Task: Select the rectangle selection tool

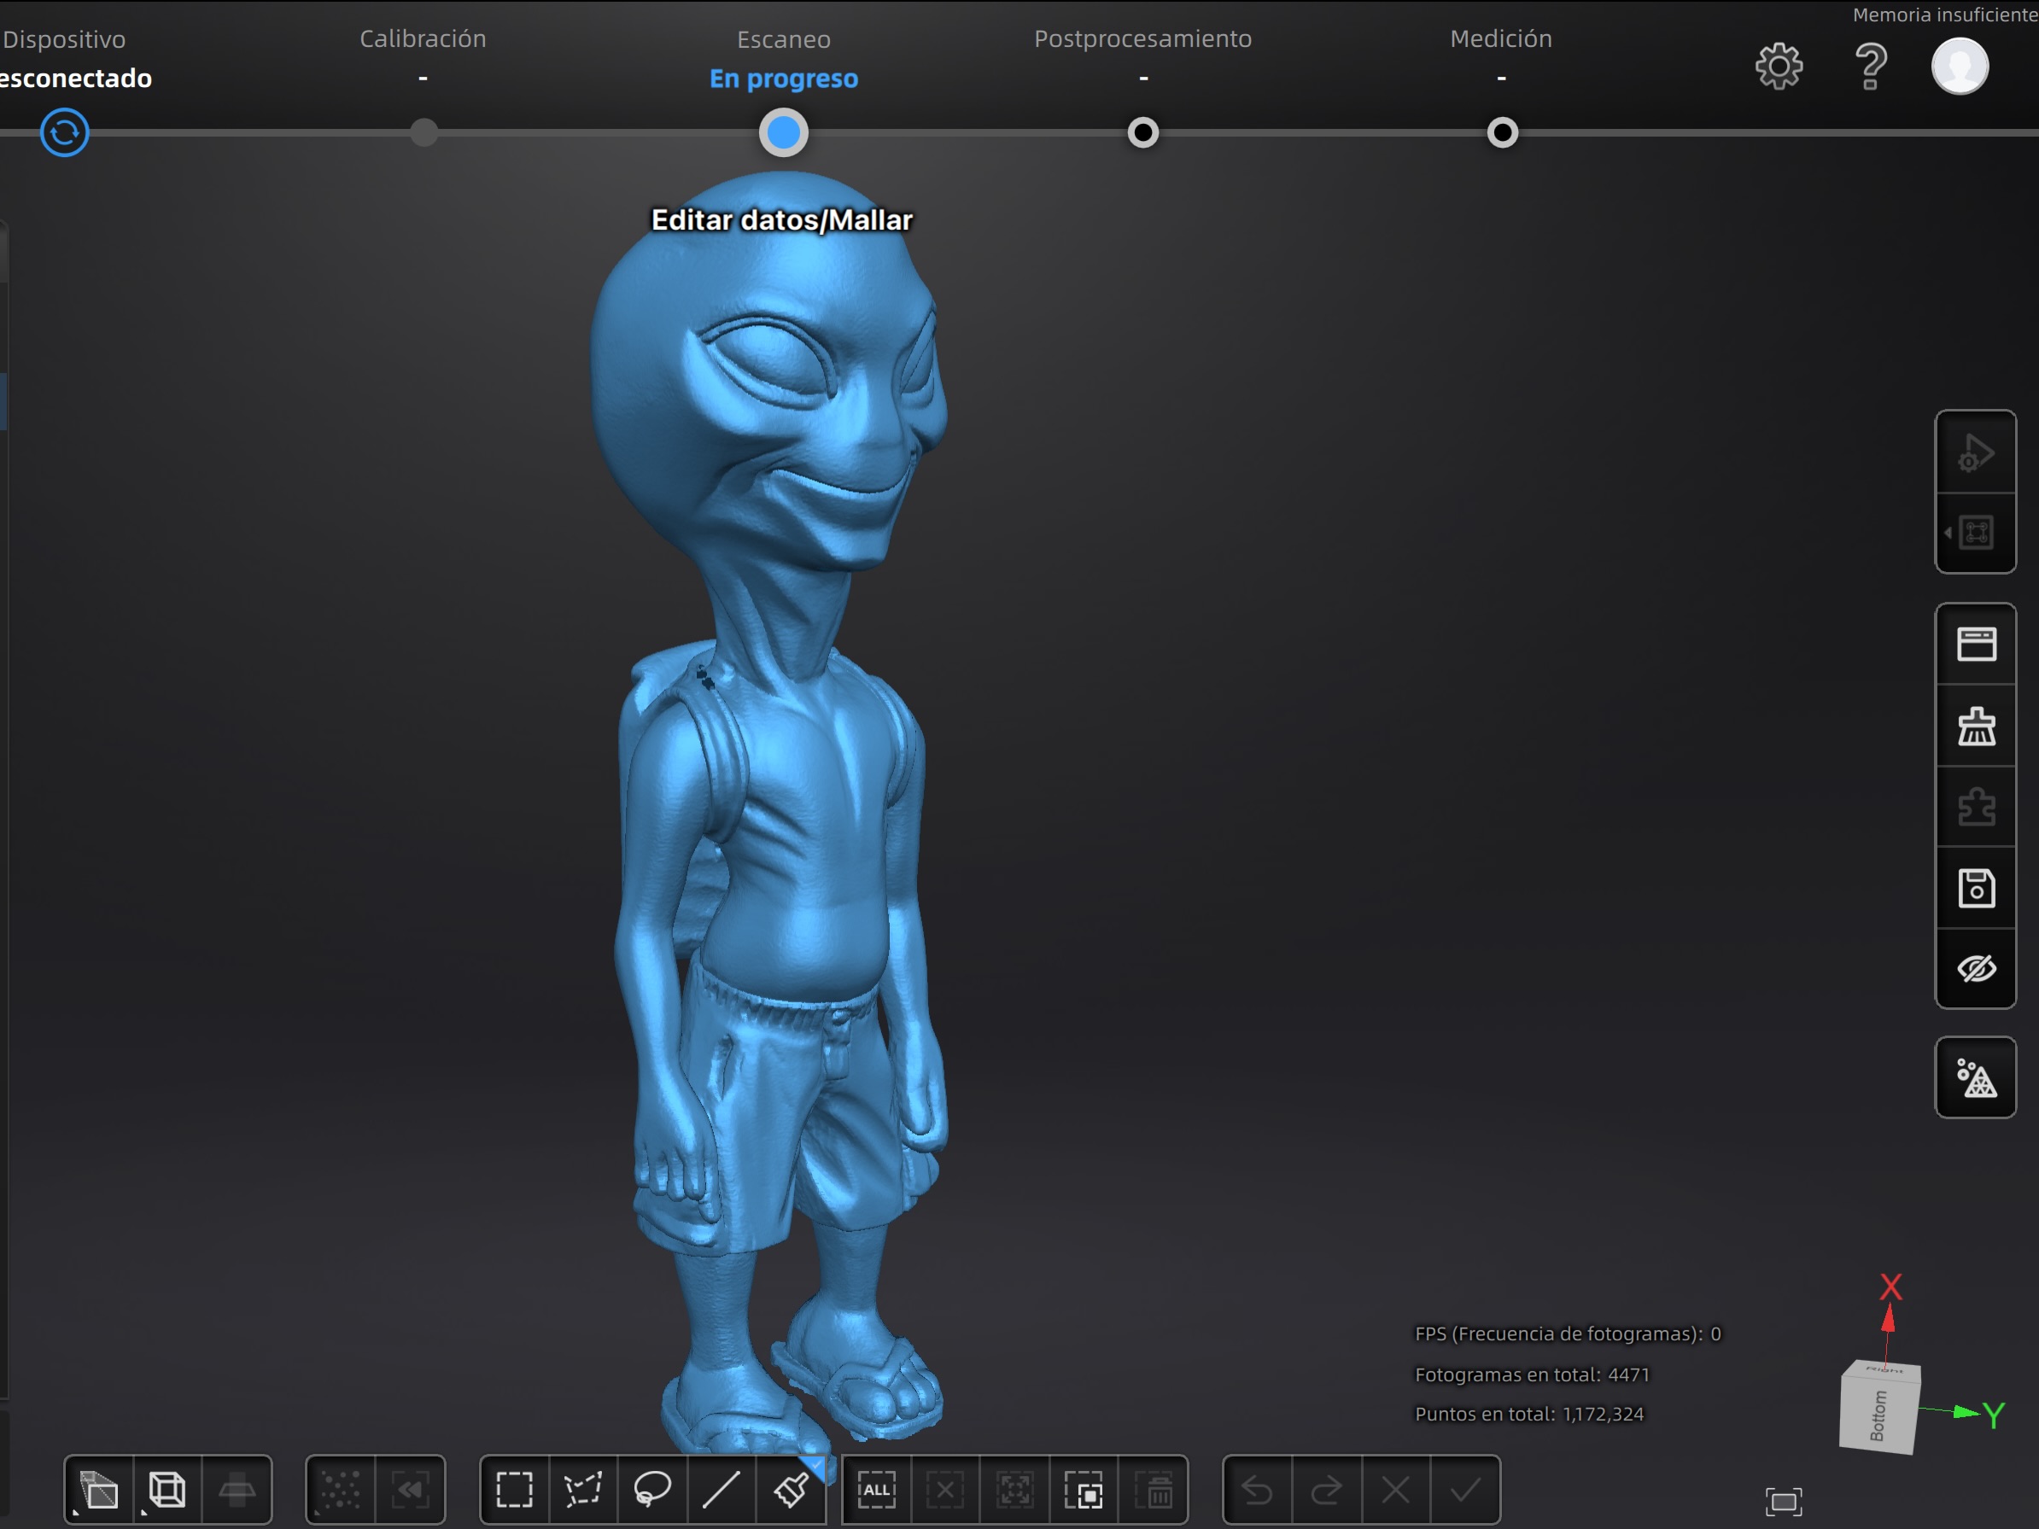Action: [513, 1490]
